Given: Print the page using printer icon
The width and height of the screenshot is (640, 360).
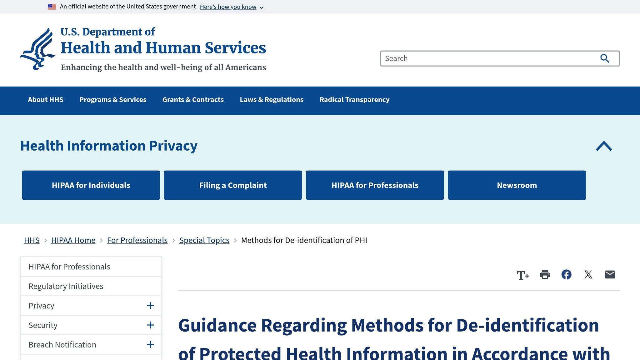Looking at the screenshot, I should 545,275.
